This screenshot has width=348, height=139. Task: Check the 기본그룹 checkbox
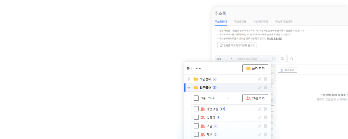tap(196, 109)
